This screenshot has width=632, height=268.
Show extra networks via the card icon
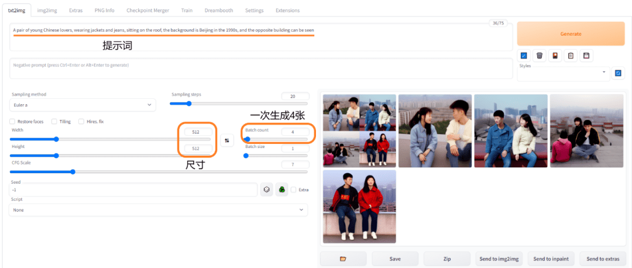click(x=555, y=56)
